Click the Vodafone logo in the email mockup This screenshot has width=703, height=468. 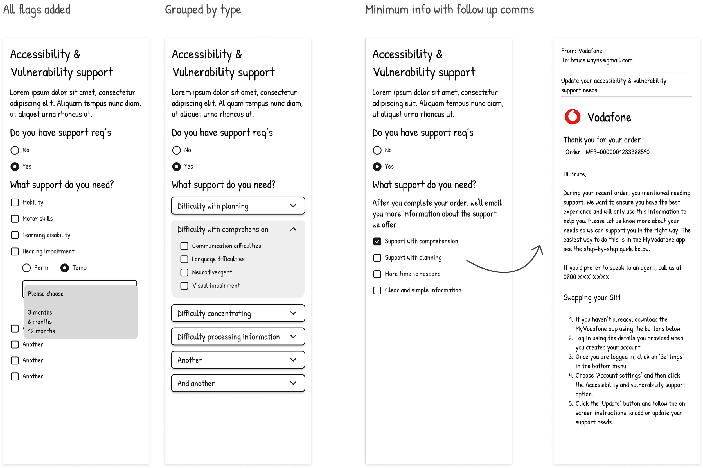point(572,117)
